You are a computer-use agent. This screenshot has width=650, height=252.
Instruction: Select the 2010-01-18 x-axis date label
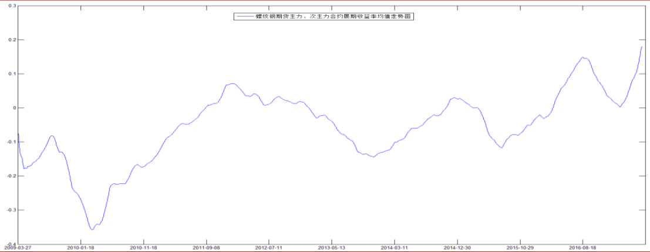tap(80, 248)
